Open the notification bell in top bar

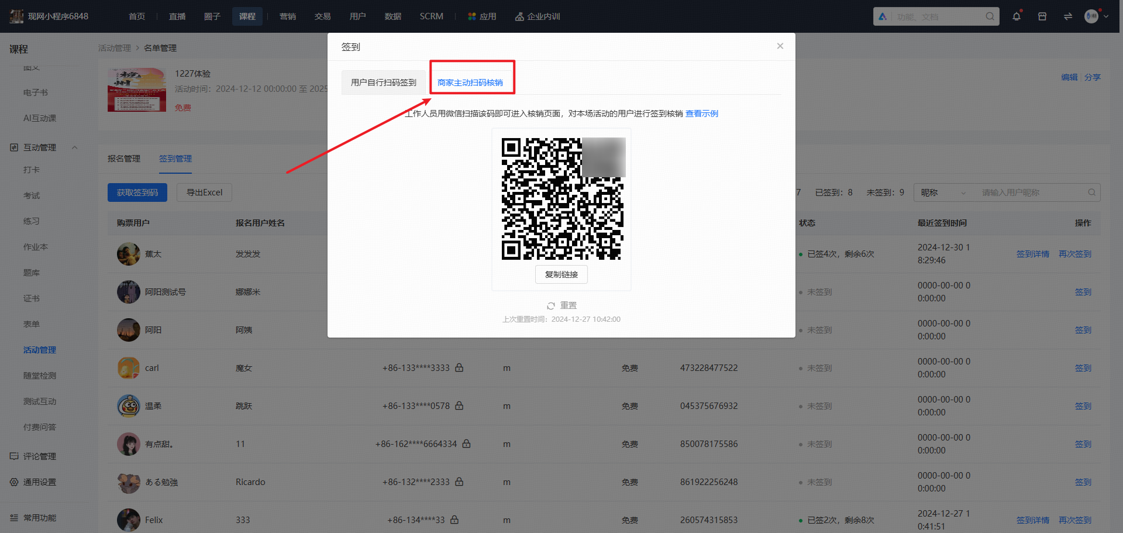pyautogui.click(x=1017, y=16)
